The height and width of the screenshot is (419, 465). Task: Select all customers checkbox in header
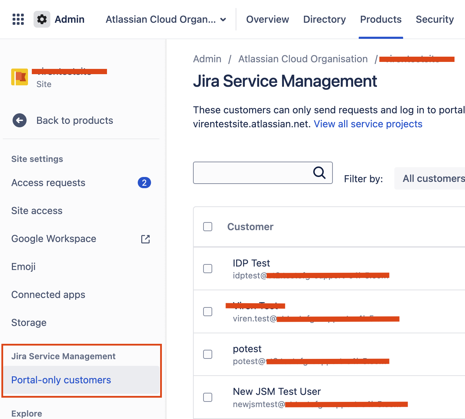208,227
